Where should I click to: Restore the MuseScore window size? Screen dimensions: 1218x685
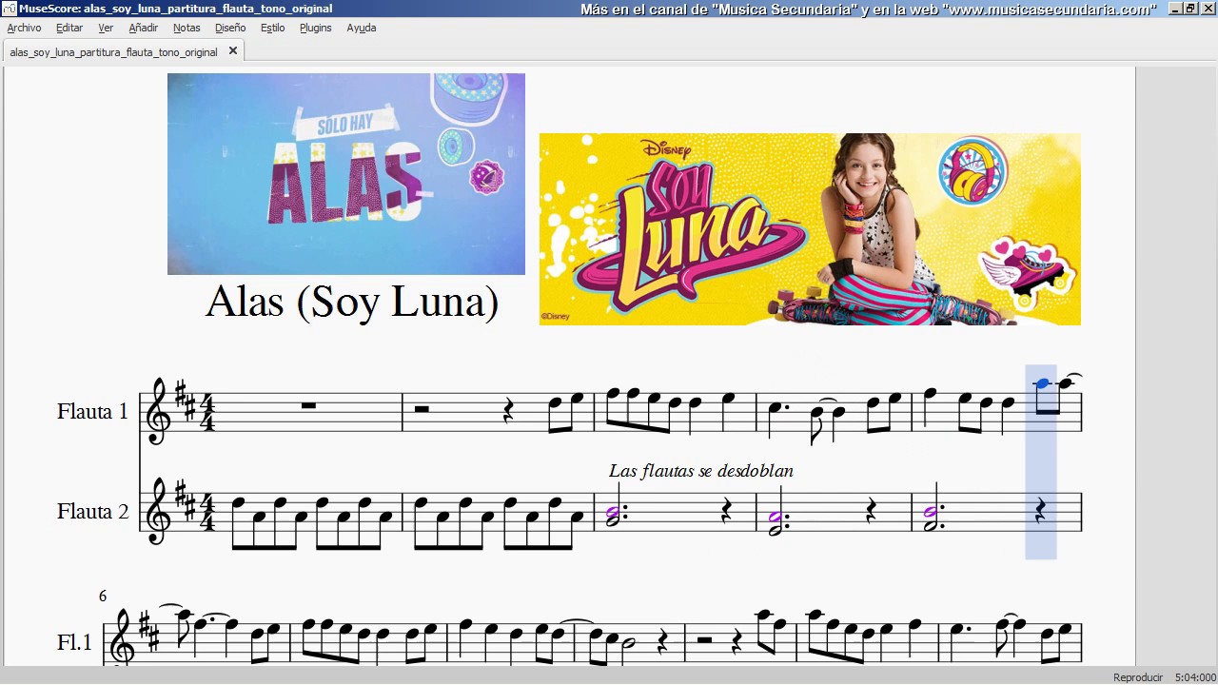pyautogui.click(x=1189, y=9)
